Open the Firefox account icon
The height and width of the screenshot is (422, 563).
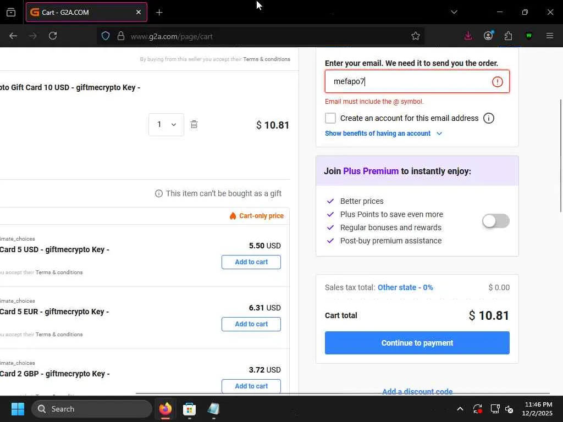[x=488, y=36]
